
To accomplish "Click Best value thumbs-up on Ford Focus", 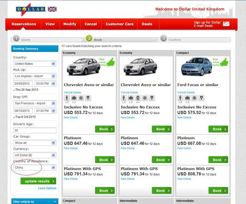I will pos(224,62).
